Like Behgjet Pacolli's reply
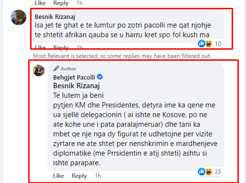This screenshot has height=183, width=246. [x=59, y=176]
